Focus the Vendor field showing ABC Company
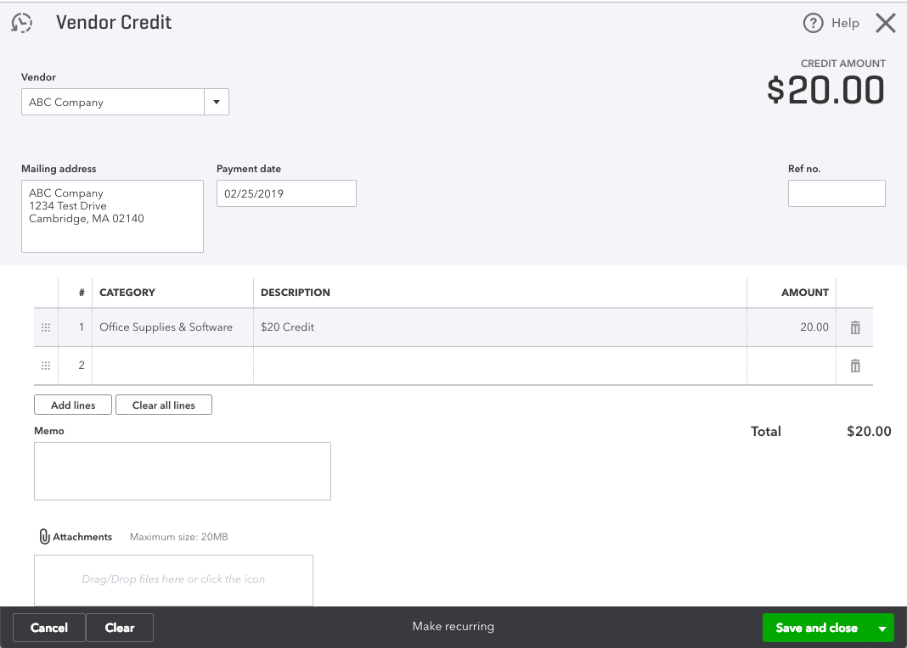 pyautogui.click(x=113, y=102)
